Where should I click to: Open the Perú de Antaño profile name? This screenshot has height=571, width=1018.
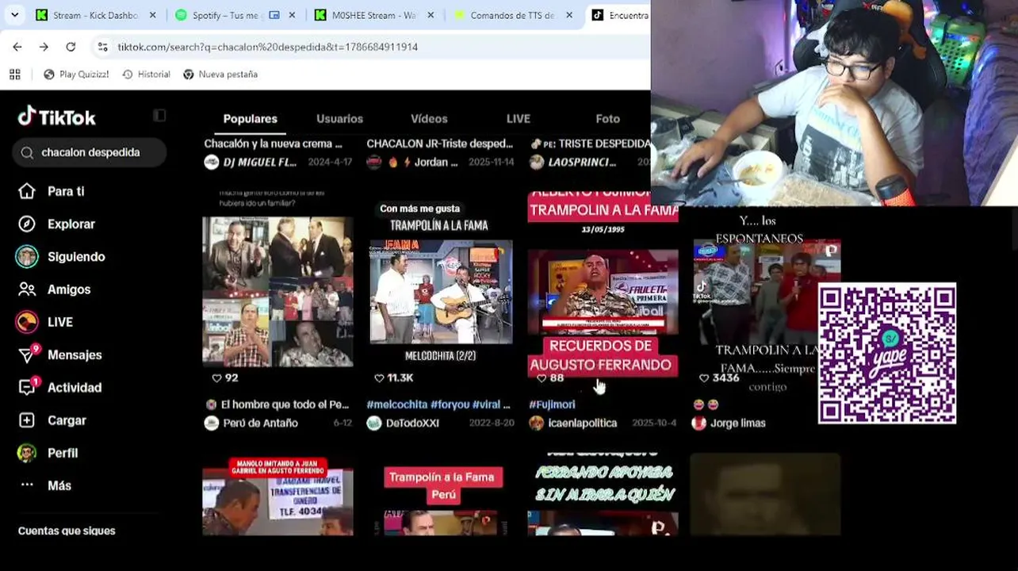[261, 423]
